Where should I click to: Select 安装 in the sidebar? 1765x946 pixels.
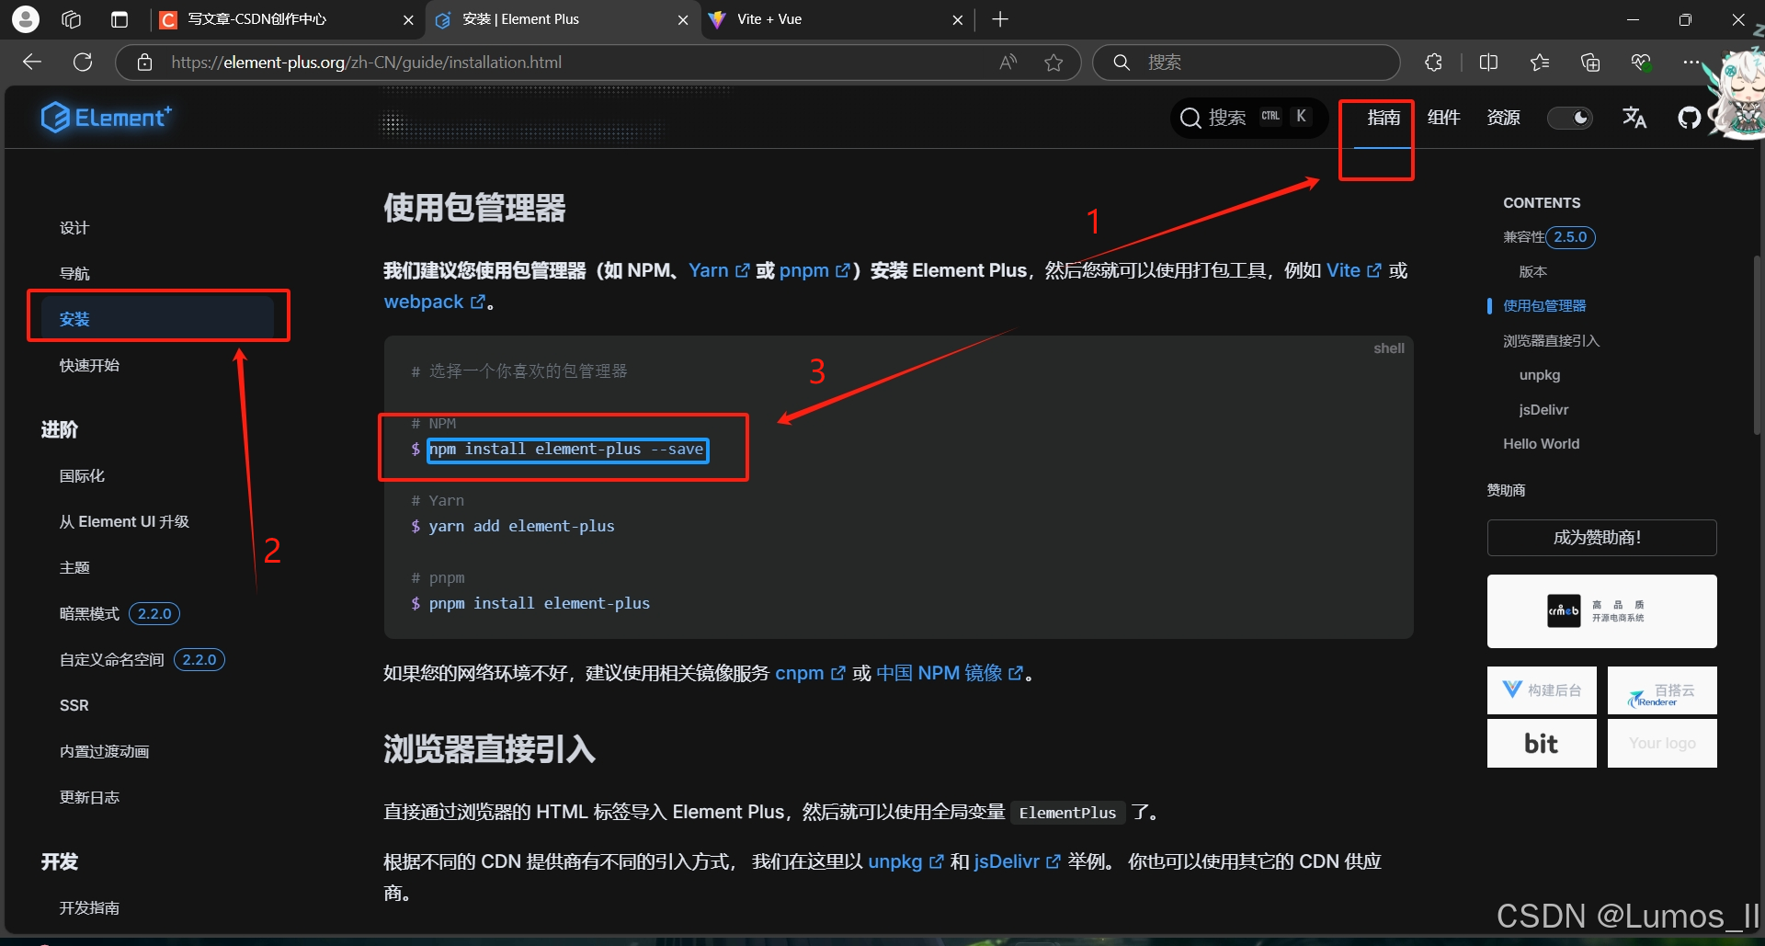pos(156,319)
